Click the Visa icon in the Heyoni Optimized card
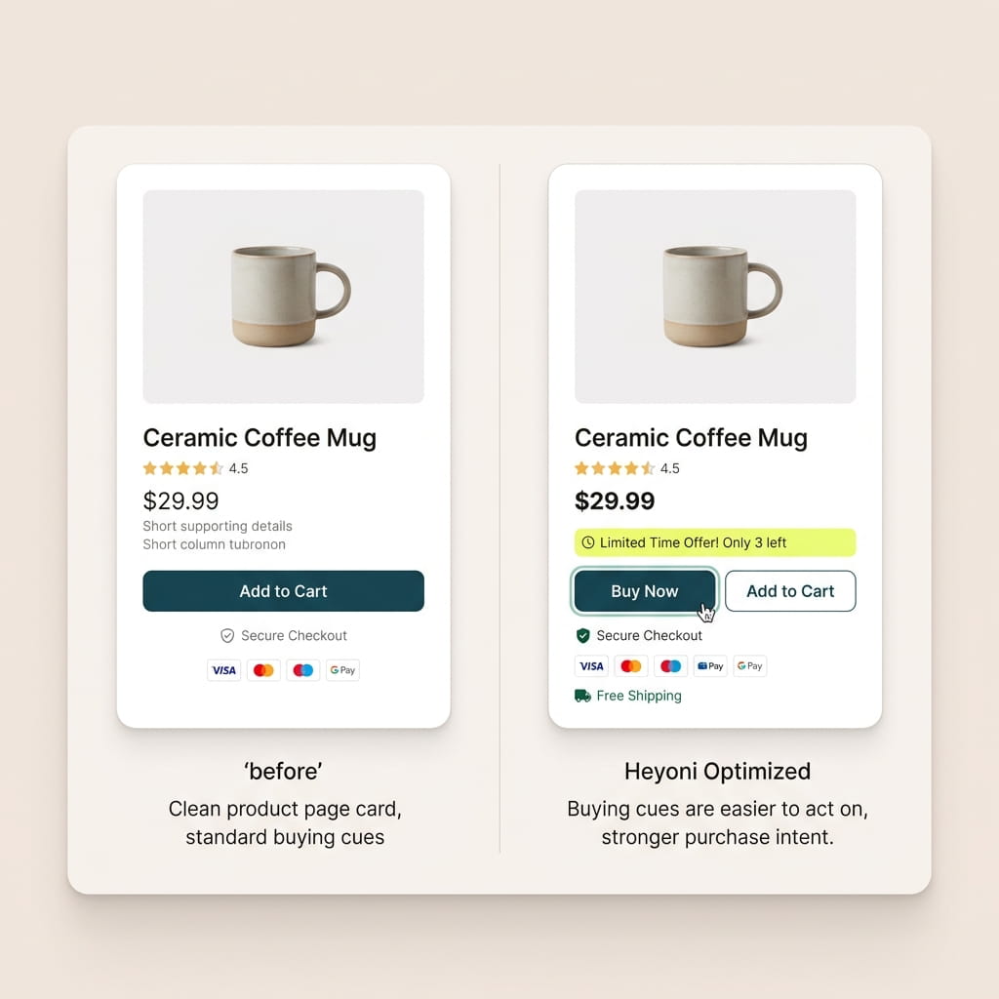The width and height of the screenshot is (999, 999). point(591,666)
